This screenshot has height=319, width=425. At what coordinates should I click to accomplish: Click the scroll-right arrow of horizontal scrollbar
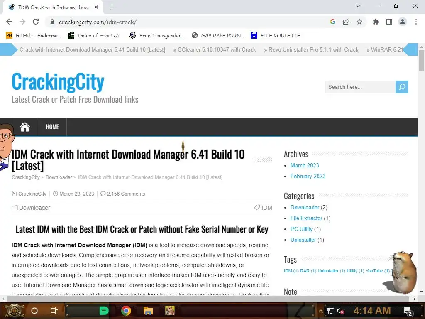415,299
